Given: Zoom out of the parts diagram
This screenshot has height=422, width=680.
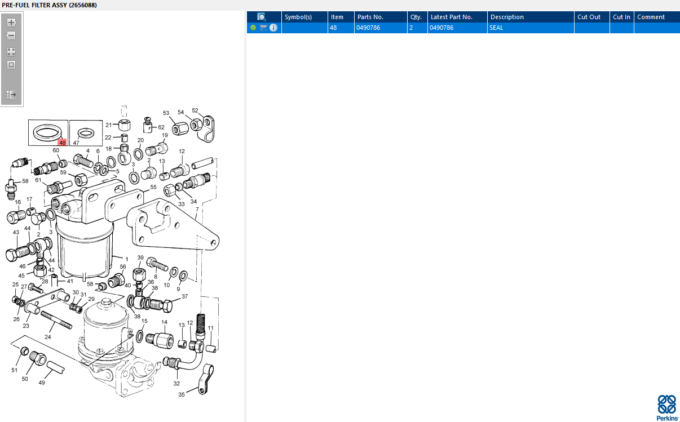Looking at the screenshot, I should [11, 35].
